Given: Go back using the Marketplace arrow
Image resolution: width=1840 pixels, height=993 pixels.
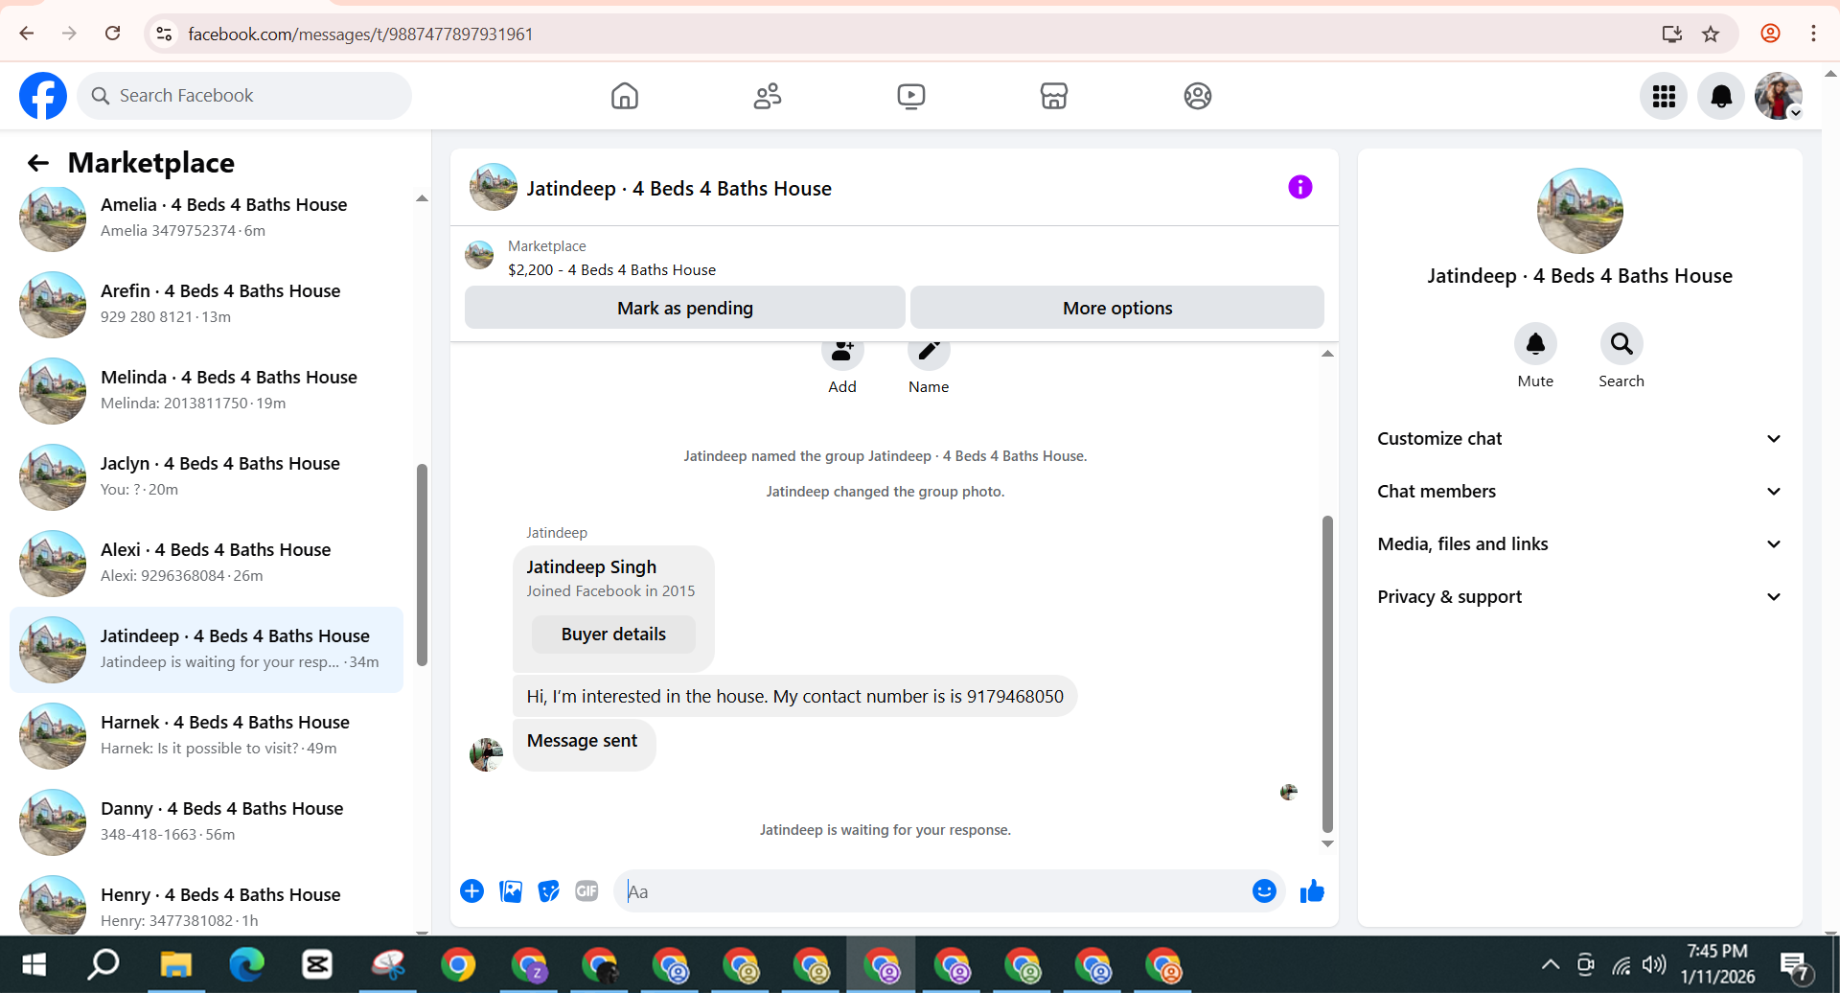Looking at the screenshot, I should pyautogui.click(x=38, y=163).
